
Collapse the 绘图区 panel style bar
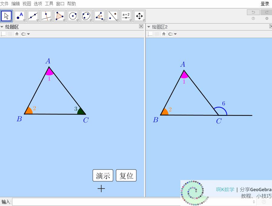pyautogui.click(x=2, y=27)
